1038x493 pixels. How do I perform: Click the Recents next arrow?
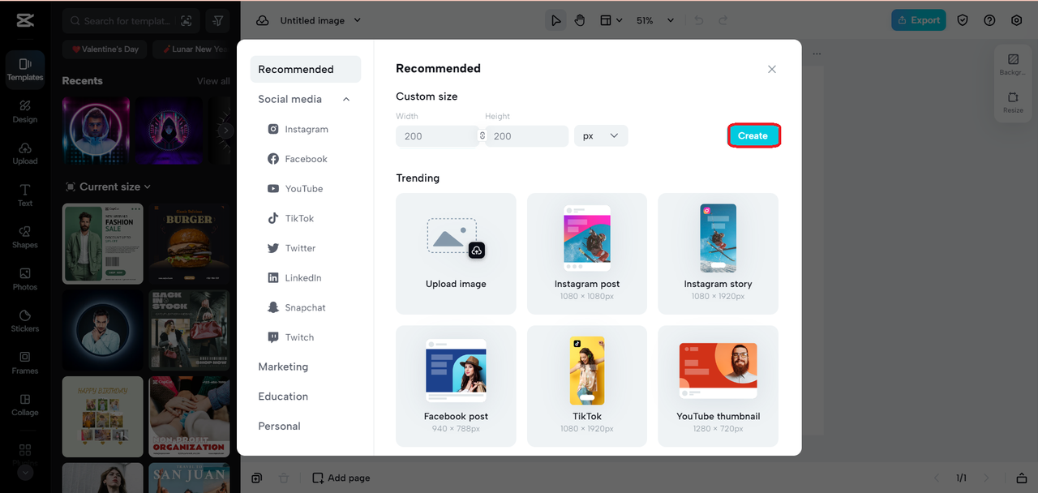227,130
